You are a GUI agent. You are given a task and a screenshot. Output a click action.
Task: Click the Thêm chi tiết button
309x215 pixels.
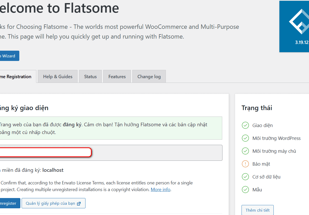[x=257, y=210]
